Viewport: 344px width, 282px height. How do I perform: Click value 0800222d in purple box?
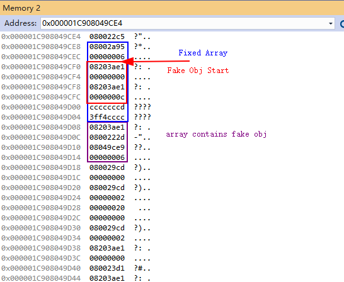[x=107, y=137]
